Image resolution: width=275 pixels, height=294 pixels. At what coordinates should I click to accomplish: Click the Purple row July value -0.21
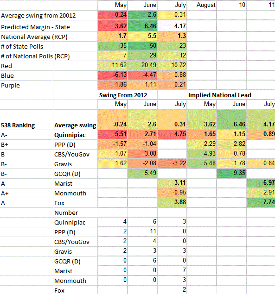[172, 85]
